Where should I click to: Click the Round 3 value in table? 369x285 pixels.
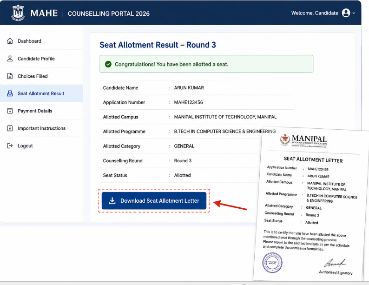(183, 161)
